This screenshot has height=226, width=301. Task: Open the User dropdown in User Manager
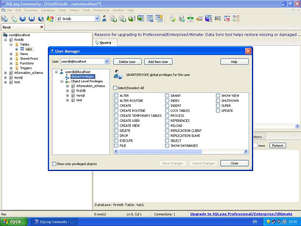click(107, 61)
